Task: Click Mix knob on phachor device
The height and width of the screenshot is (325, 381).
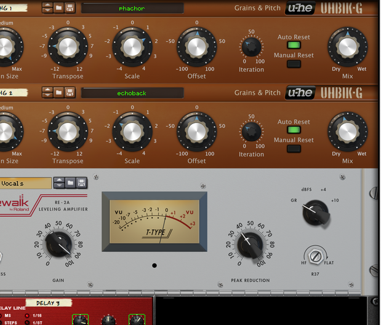Action: coord(348,47)
